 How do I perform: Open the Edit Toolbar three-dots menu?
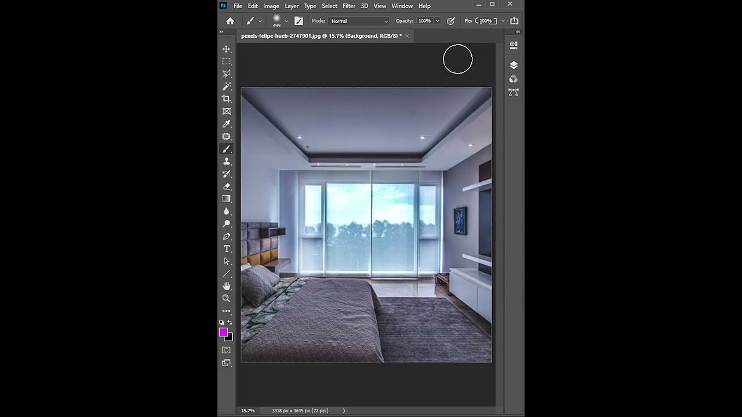[227, 311]
